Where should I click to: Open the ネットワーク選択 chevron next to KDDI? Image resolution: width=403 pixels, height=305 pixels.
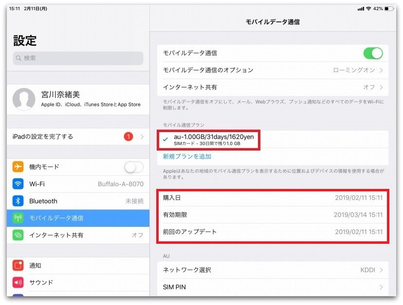381,270
